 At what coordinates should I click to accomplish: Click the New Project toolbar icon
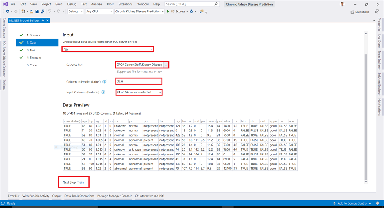pyautogui.click(x=23, y=11)
